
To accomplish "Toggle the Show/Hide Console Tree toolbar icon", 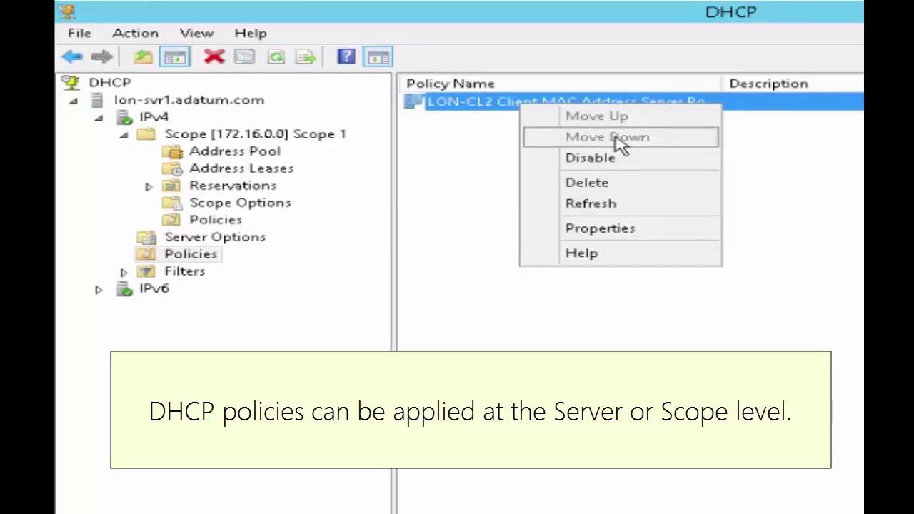I will (x=175, y=57).
